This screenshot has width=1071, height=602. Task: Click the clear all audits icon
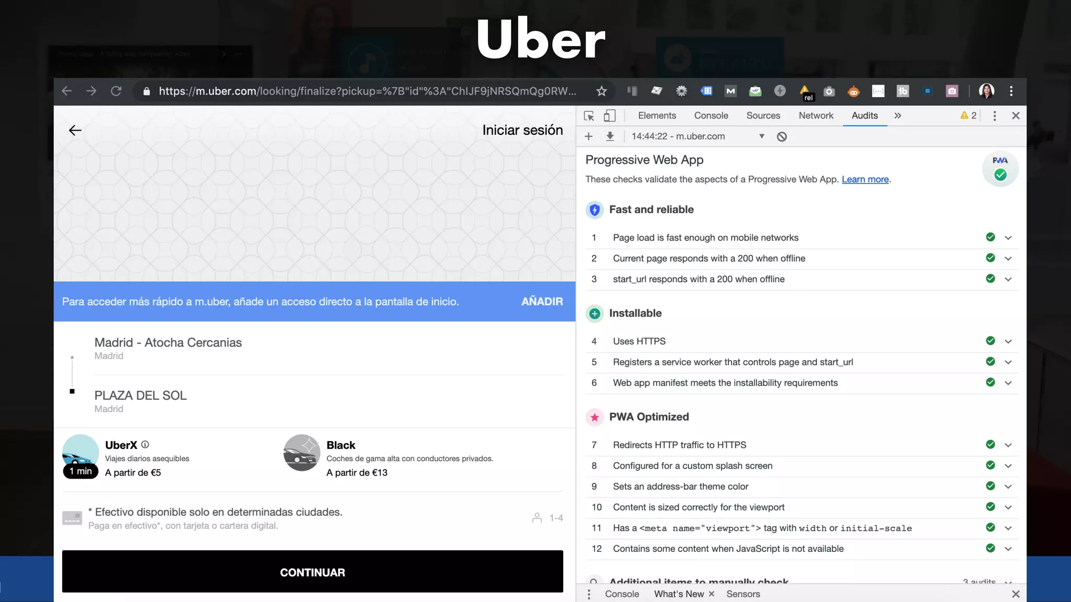(782, 136)
